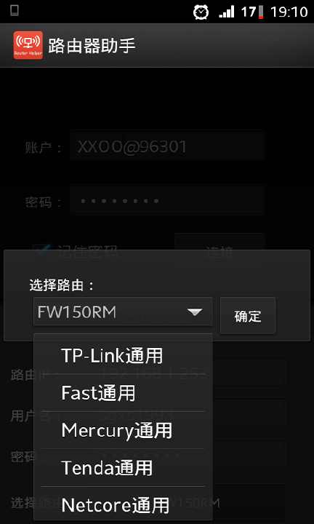
Task: Tap the 选择路由 label in dialog
Action: [x=63, y=285]
